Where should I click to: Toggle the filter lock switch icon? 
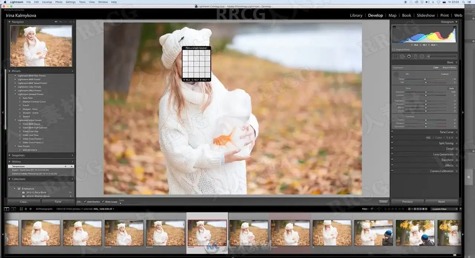pyautogui.click(x=461, y=209)
